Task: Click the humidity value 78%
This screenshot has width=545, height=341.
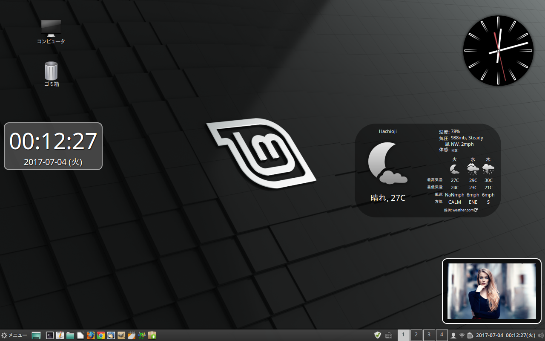Action: click(x=455, y=132)
